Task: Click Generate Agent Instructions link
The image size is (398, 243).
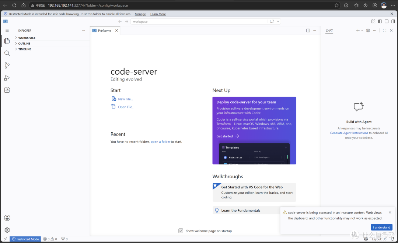Action: [349, 133]
